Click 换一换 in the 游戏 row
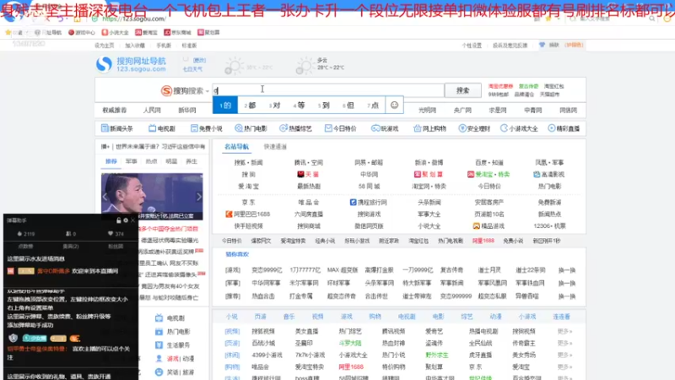 566,270
